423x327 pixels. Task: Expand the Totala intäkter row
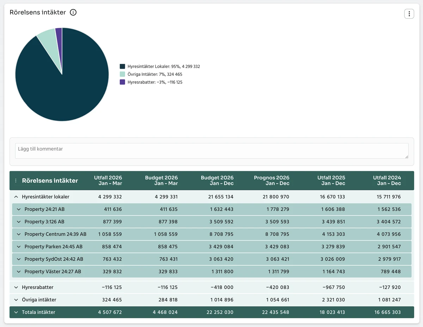[x=16, y=312]
